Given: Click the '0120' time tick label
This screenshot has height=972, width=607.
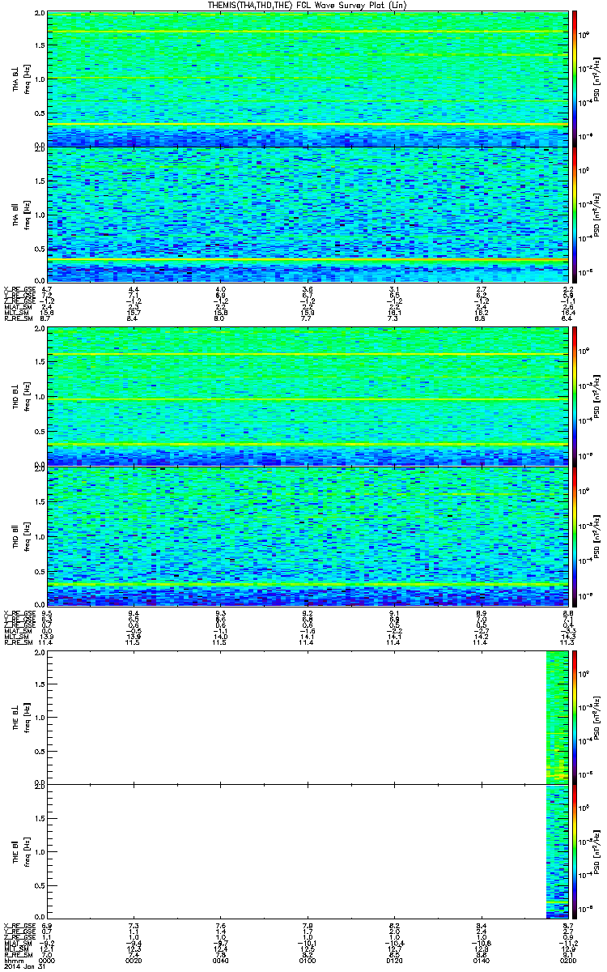Looking at the screenshot, I should [x=393, y=961].
